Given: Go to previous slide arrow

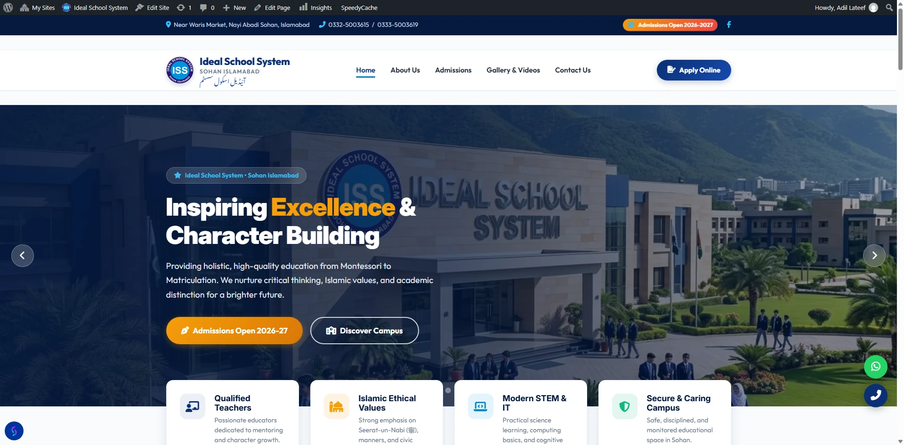Looking at the screenshot, I should 23,256.
